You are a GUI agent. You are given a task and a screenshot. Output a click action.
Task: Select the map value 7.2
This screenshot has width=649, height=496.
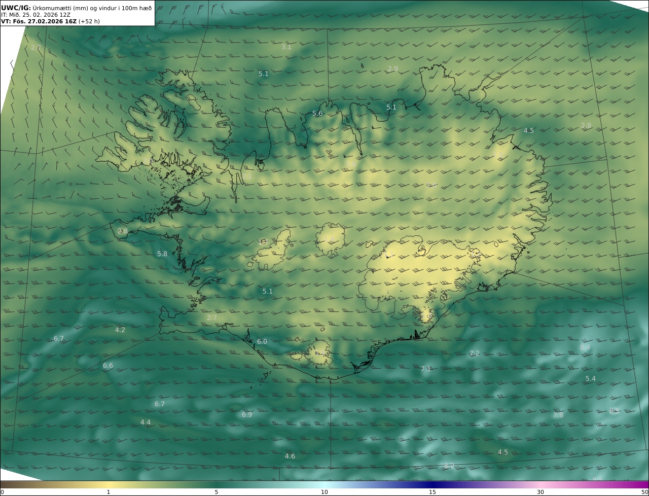(475, 353)
